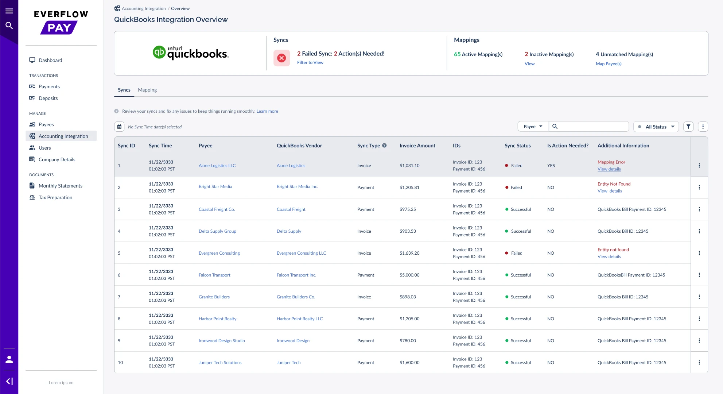Click the Everflow Pay logo
The image size is (723, 394).
coord(61,22)
